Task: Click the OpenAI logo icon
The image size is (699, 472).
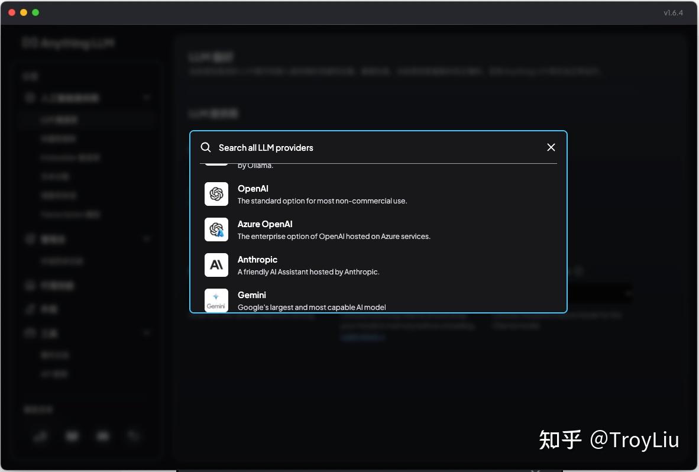Action: [x=216, y=194]
